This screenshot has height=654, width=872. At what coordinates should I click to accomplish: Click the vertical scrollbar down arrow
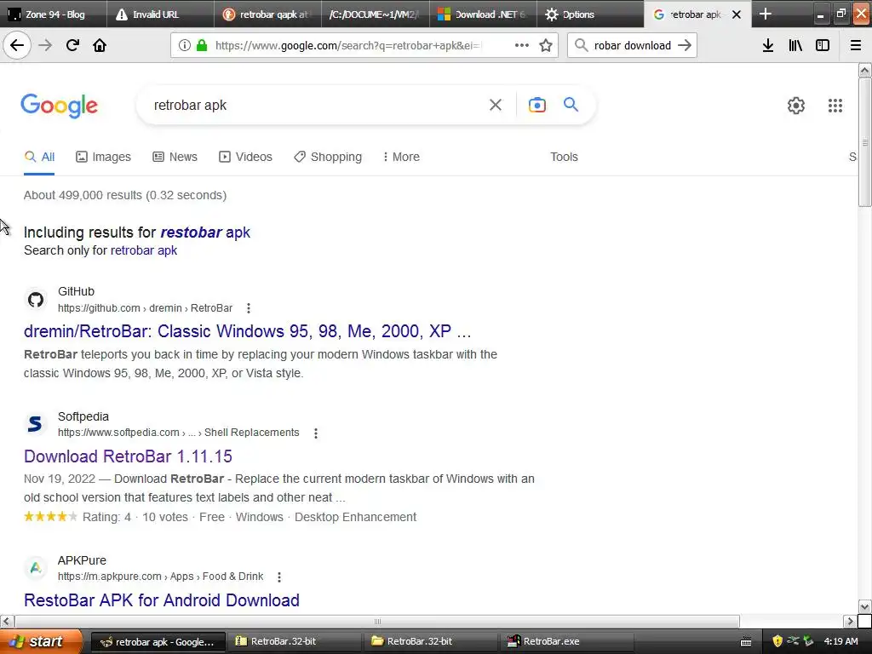point(865,606)
